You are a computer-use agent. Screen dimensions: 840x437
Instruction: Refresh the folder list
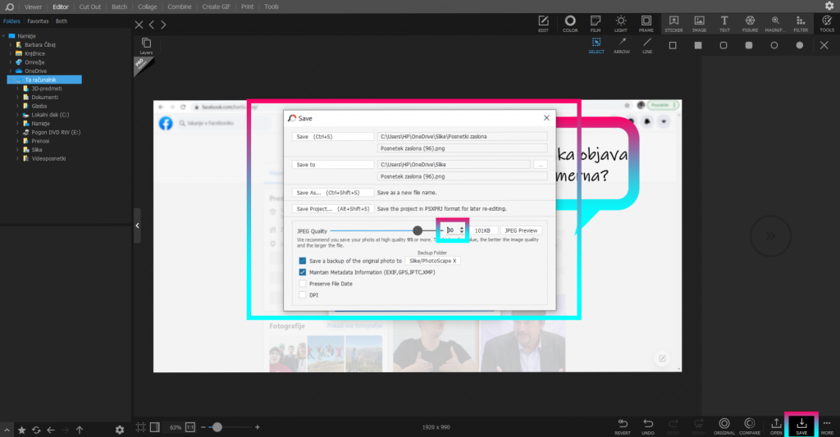36,430
